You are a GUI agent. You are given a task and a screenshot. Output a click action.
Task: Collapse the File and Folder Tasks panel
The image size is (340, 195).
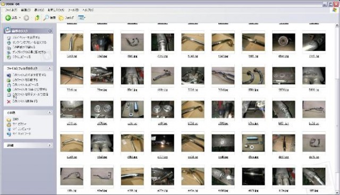tap(49, 69)
